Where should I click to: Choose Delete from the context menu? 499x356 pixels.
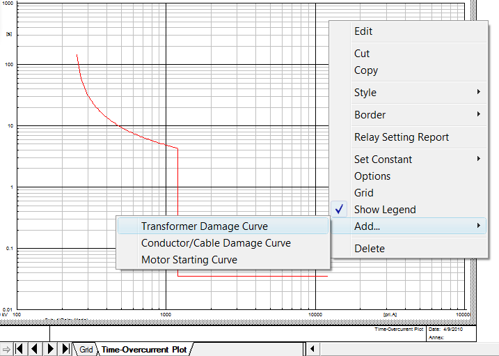tap(369, 249)
